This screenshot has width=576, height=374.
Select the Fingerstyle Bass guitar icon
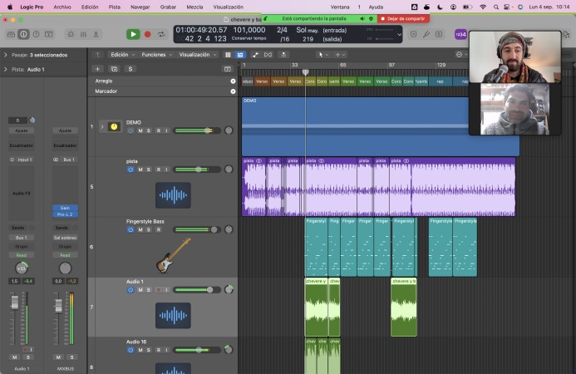(173, 255)
